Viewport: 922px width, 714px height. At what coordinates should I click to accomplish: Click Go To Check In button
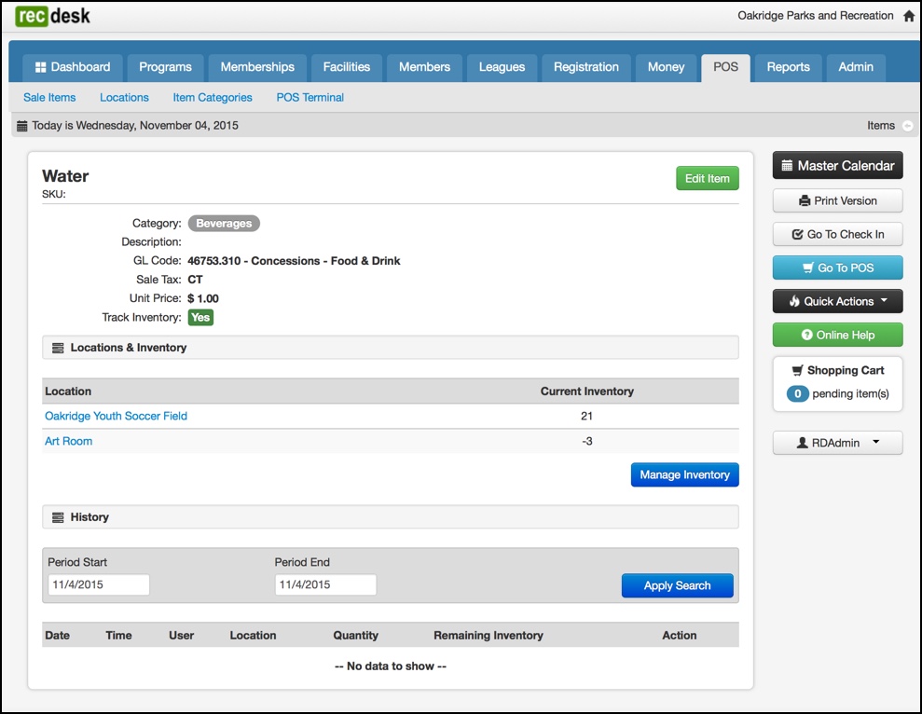(838, 234)
